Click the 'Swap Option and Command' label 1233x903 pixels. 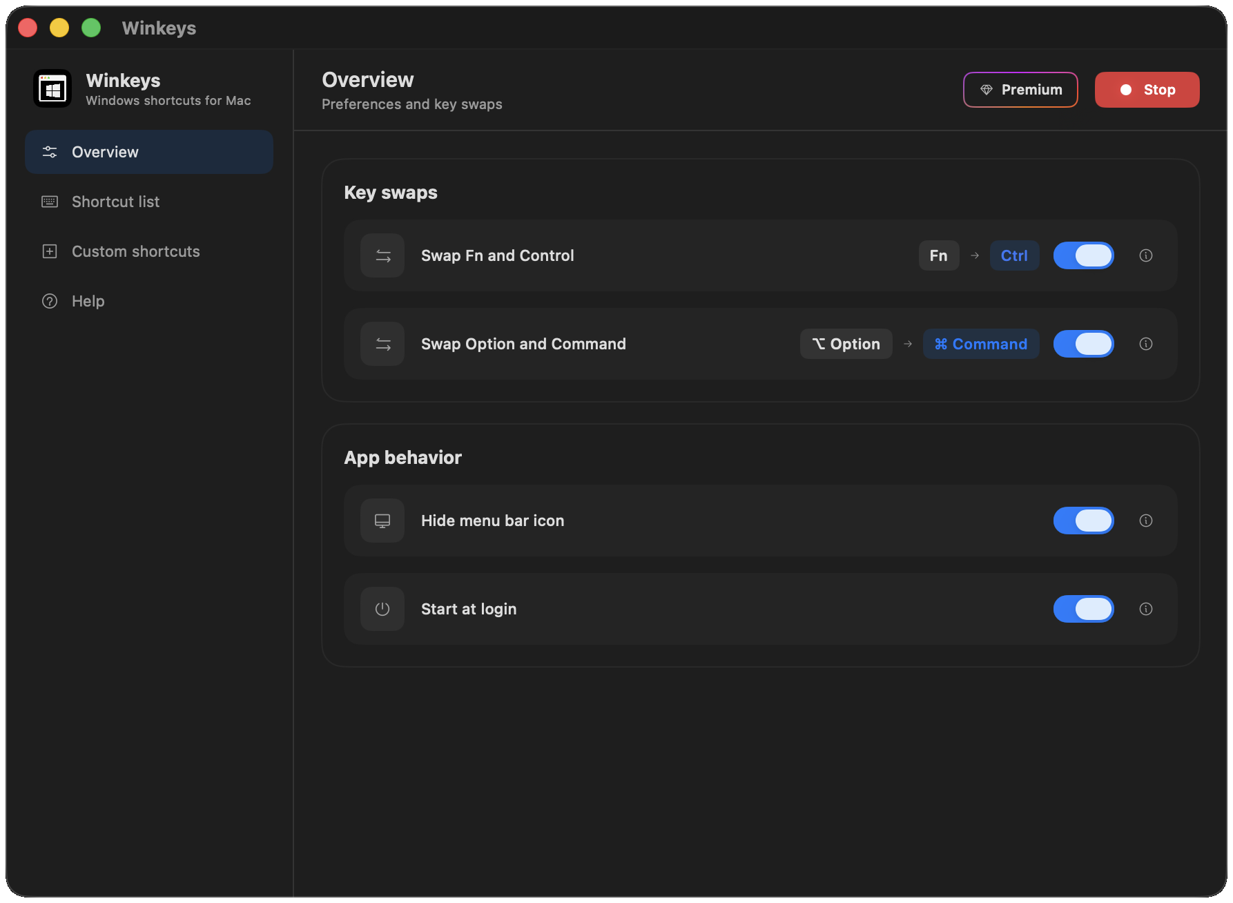coord(523,344)
